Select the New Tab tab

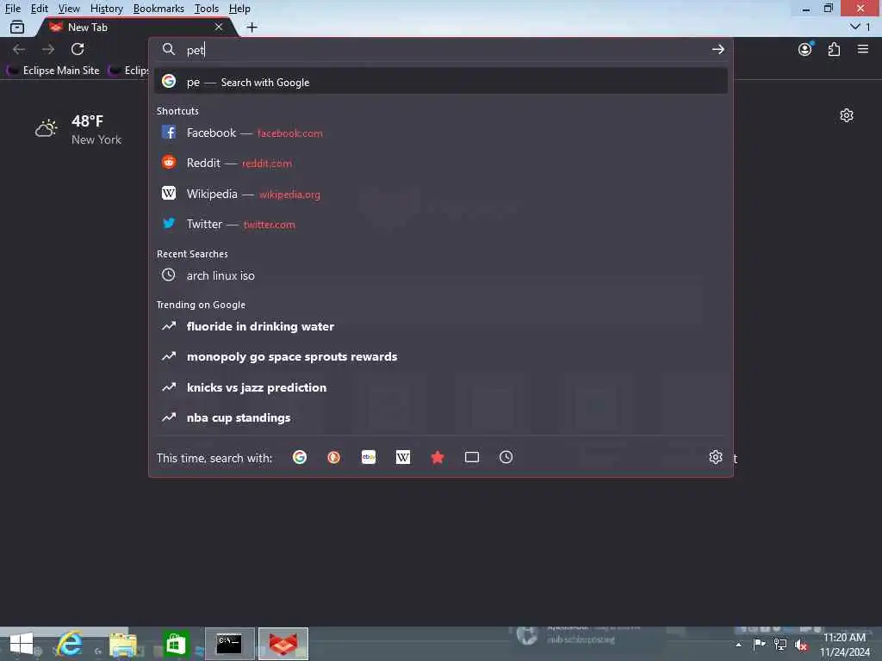point(135,27)
